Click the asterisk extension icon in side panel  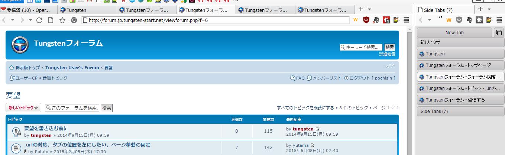(479, 20)
